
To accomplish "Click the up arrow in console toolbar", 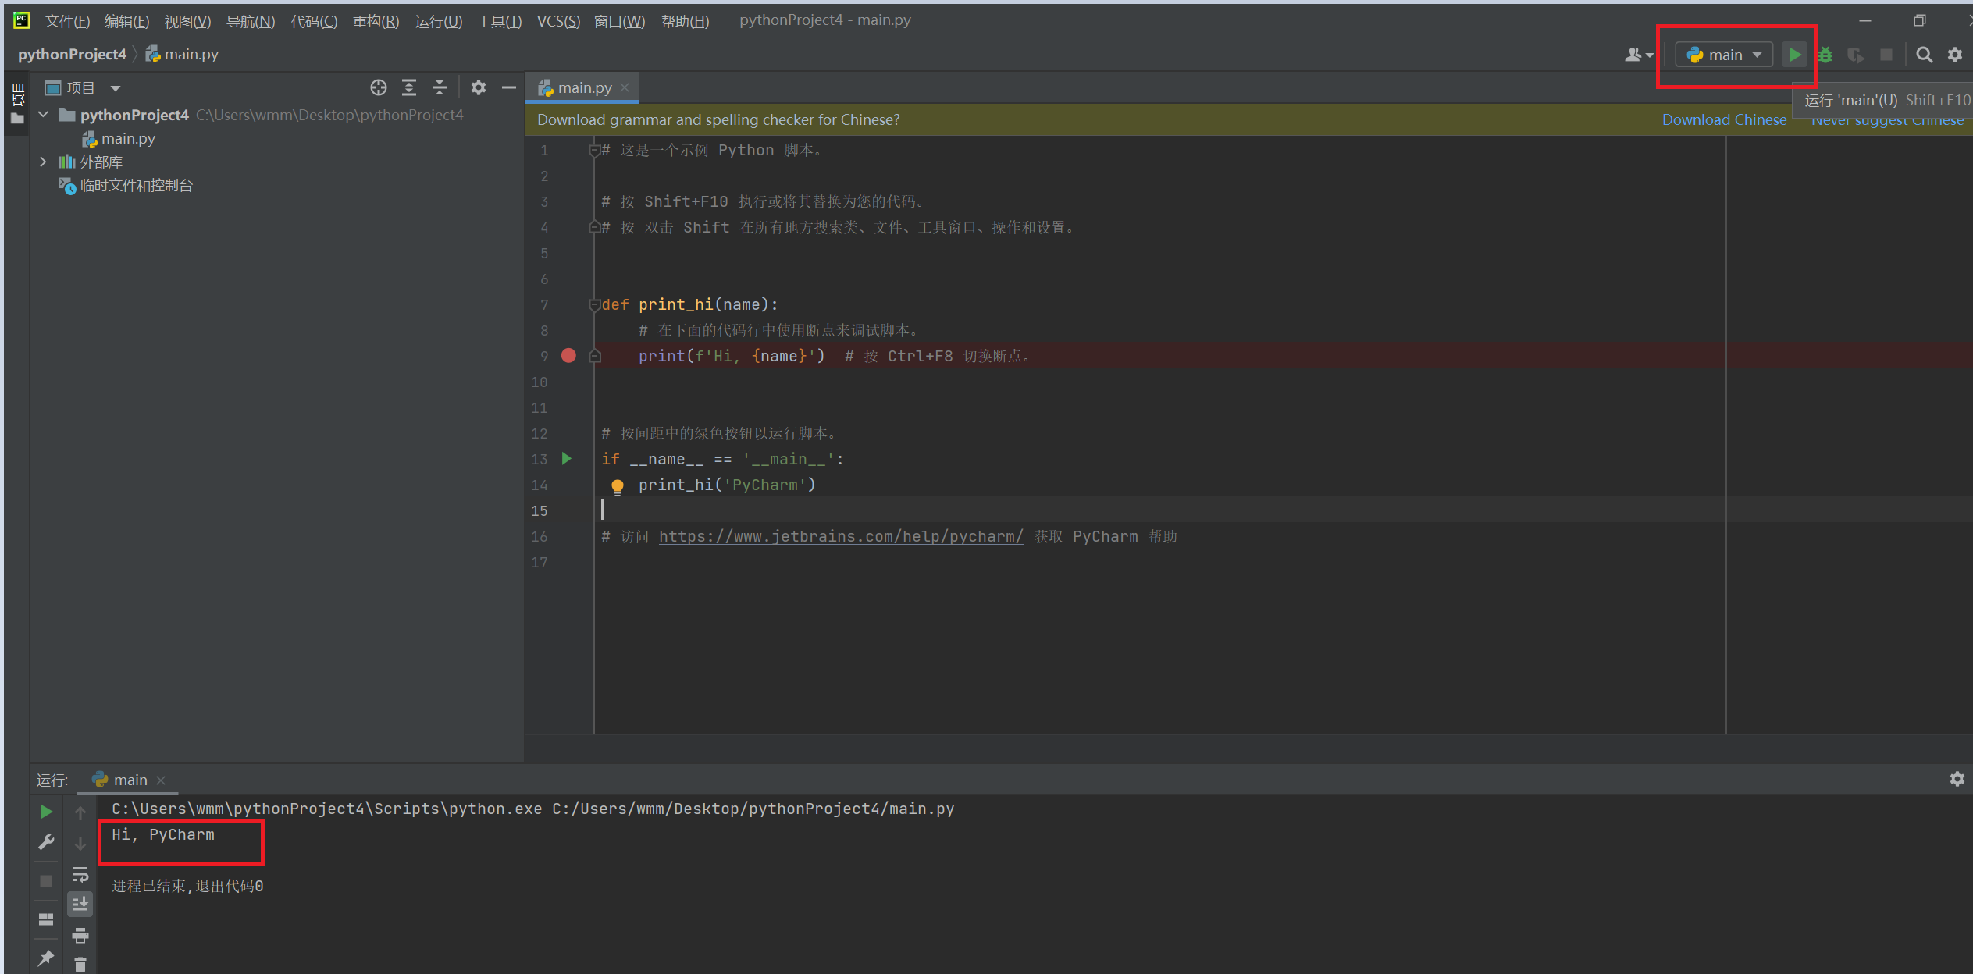I will (x=80, y=813).
